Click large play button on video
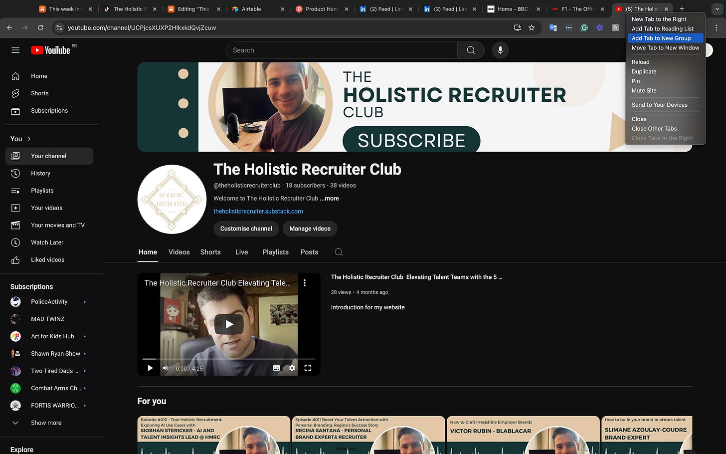The height and width of the screenshot is (454, 726). [229, 324]
